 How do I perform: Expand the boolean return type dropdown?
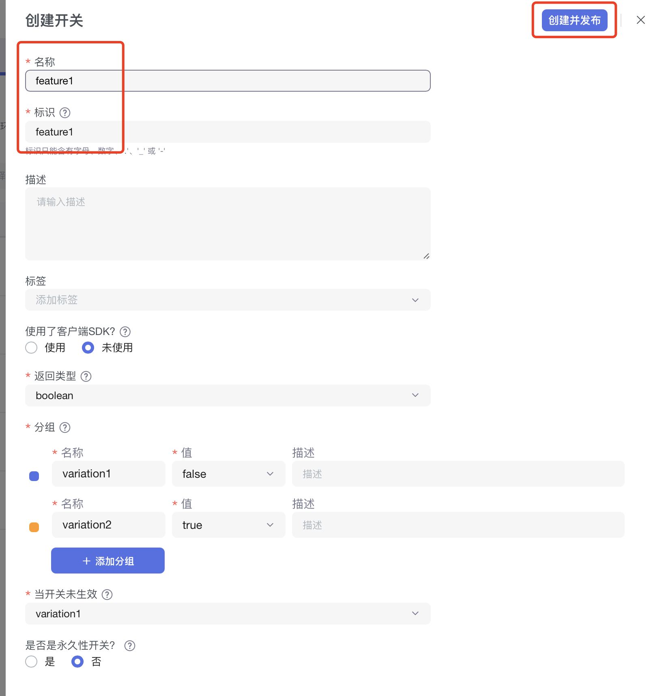(x=228, y=395)
